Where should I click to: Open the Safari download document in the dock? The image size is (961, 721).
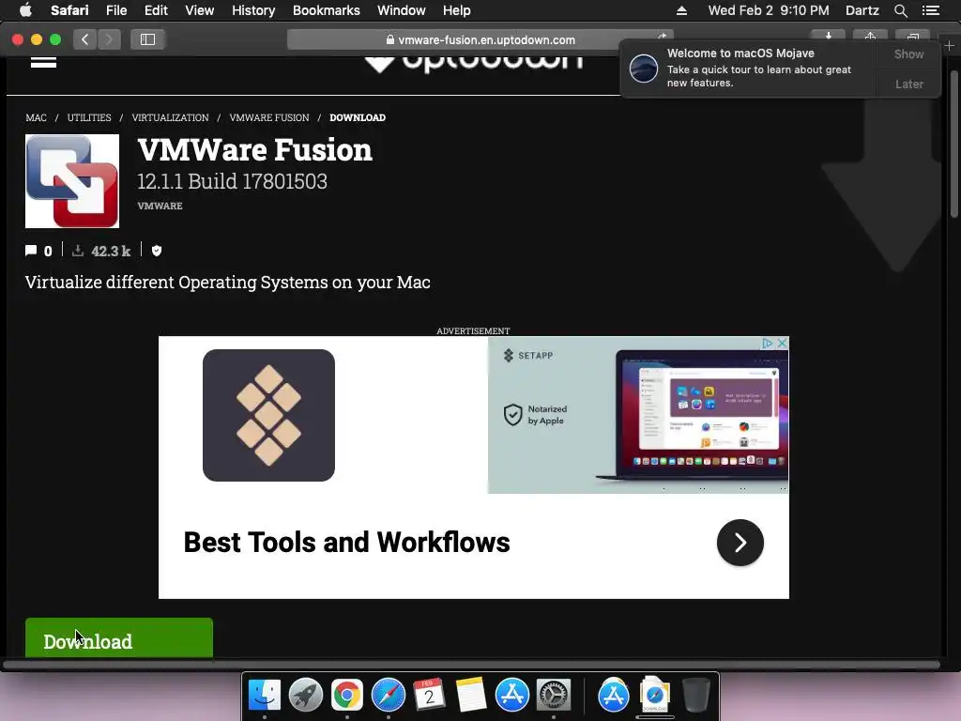[654, 695]
